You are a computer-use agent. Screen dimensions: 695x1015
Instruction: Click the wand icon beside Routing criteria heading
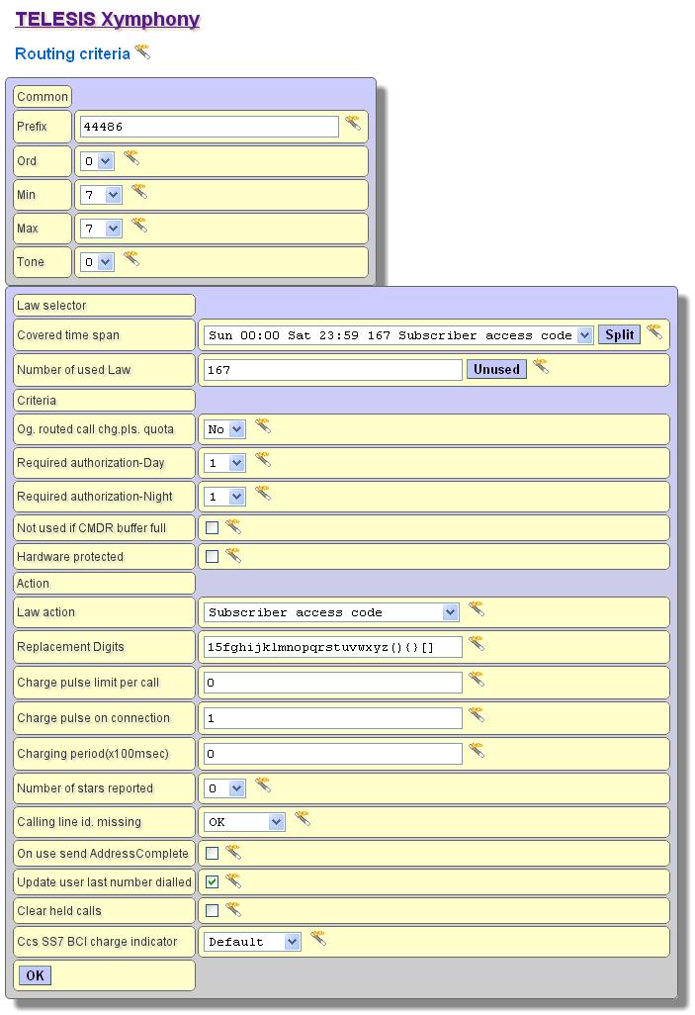pos(143,51)
